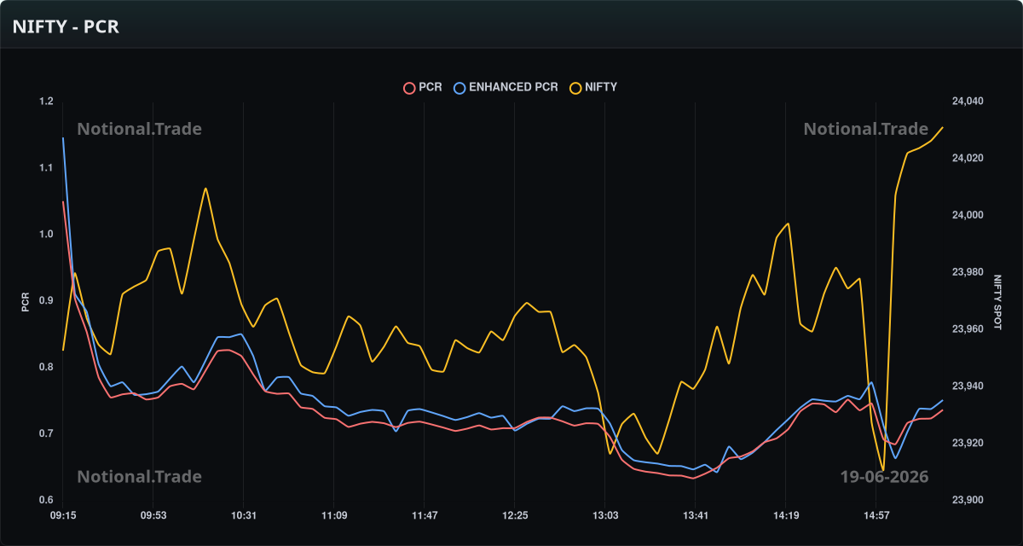
Task: Click the vertical PCR left axis title
Action: tap(26, 301)
